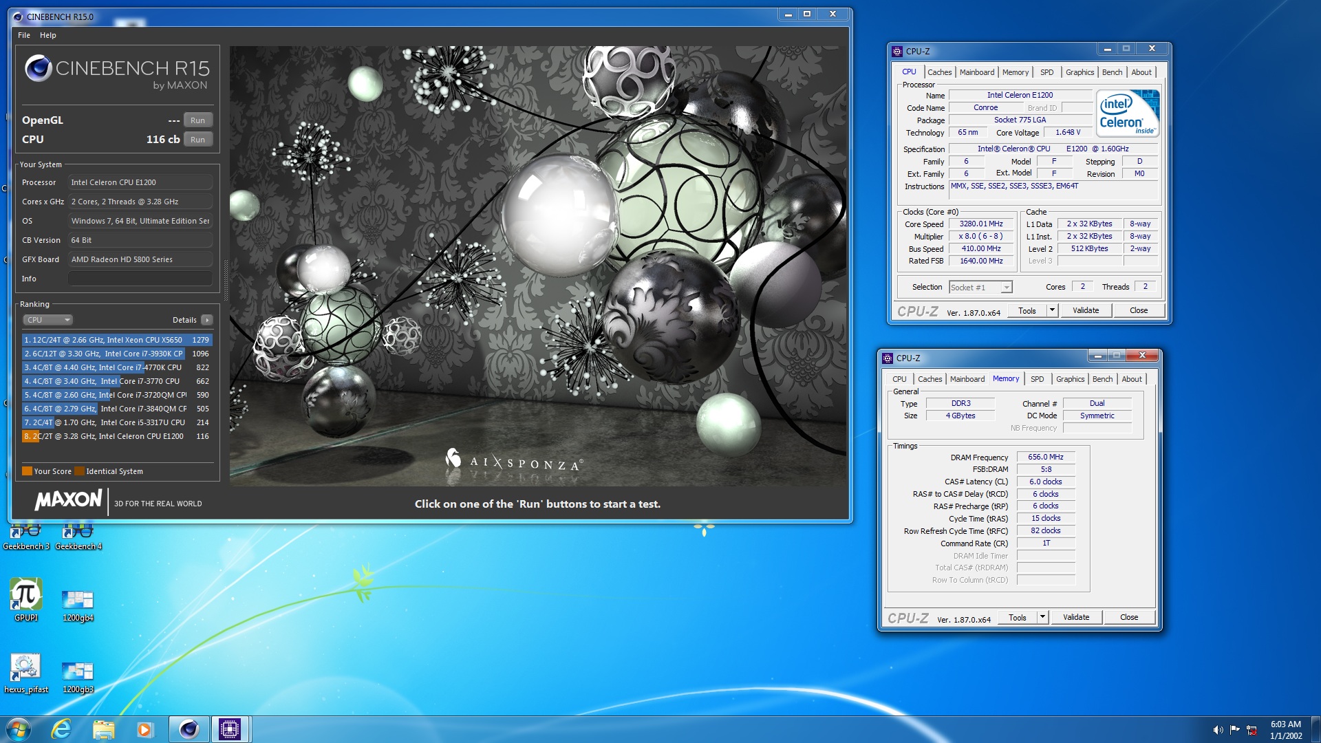Open the 1200gb4 desktop file

click(x=78, y=605)
